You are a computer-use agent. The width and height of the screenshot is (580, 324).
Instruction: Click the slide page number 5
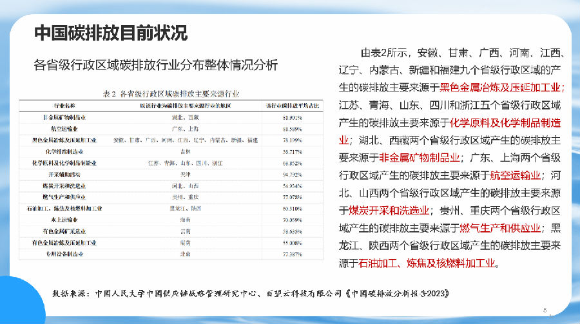545,309
